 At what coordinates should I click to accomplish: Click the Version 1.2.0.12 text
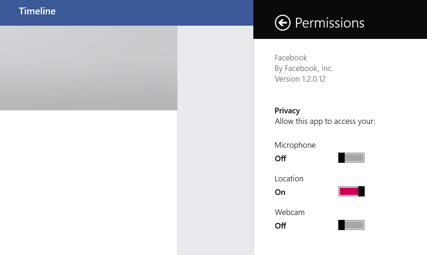pyautogui.click(x=300, y=79)
